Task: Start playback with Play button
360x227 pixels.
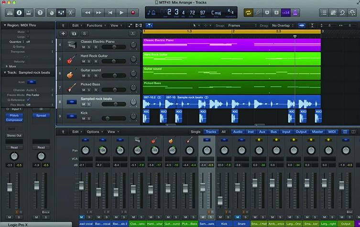Action: tap(121, 12)
